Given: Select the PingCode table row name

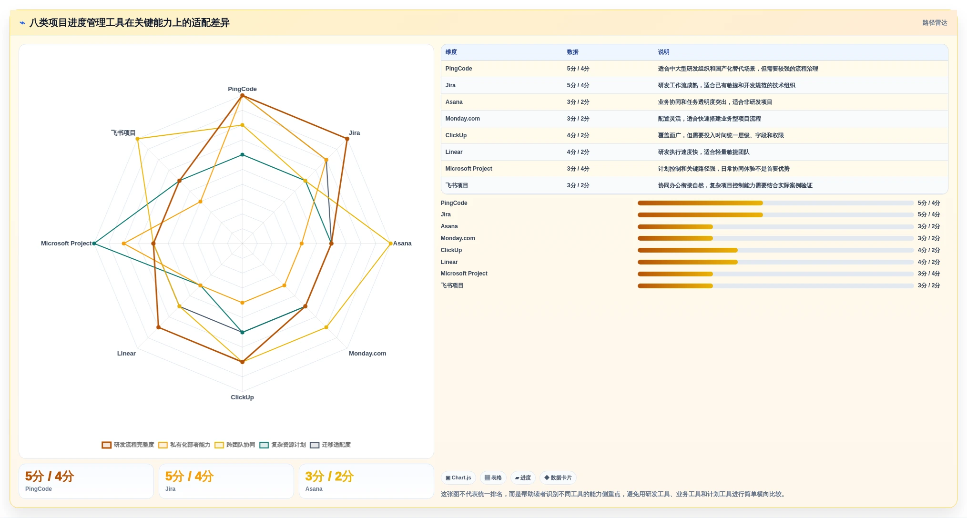Looking at the screenshot, I should click(458, 69).
